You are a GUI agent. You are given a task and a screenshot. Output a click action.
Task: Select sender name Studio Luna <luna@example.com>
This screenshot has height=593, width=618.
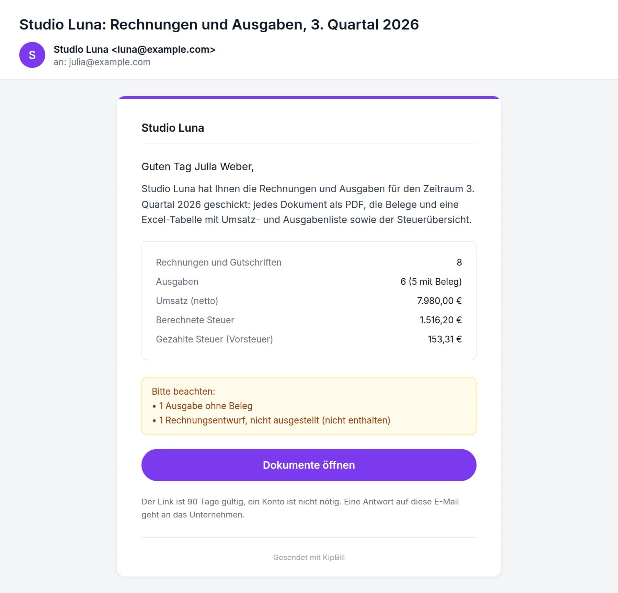134,49
